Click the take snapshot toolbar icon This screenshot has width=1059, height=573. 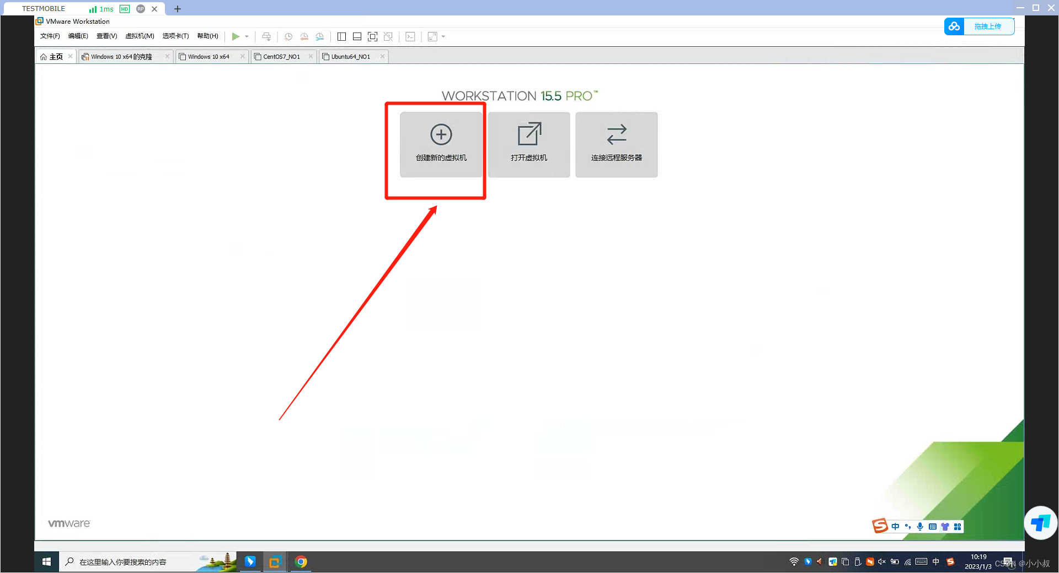[x=288, y=36]
